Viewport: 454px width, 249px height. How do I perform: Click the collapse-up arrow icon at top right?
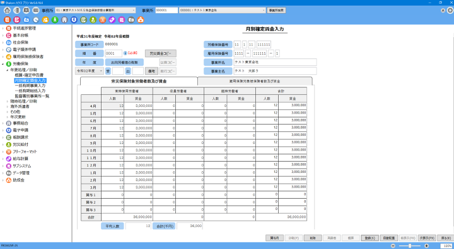pos(443,11)
